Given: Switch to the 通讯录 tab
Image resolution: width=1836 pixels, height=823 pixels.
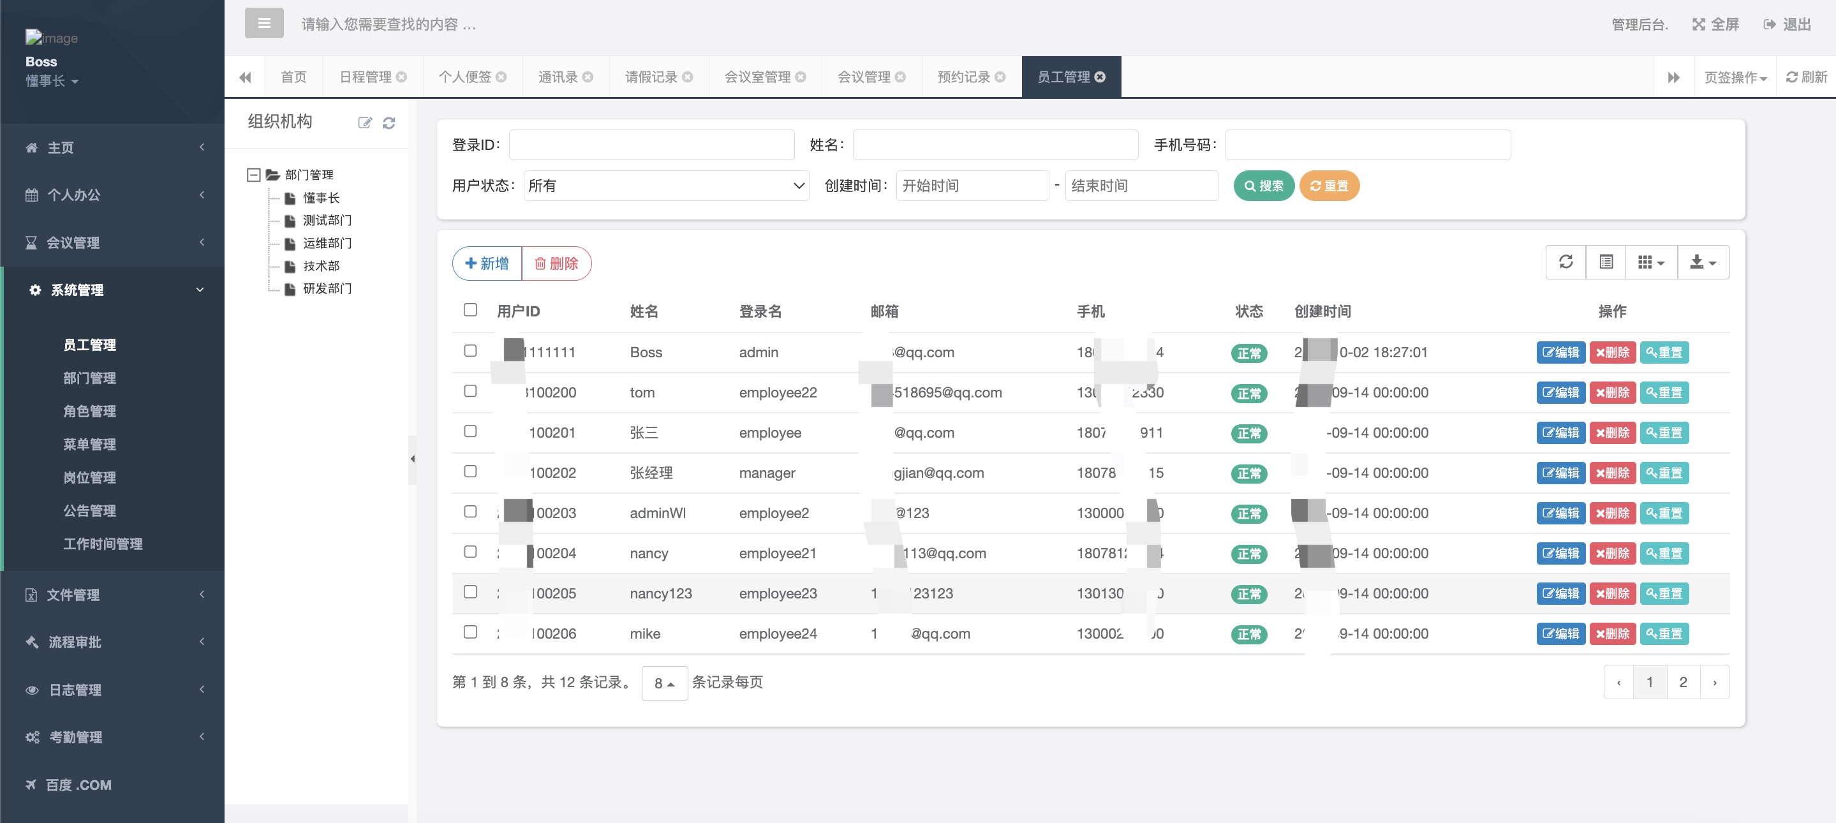Looking at the screenshot, I should click(558, 77).
